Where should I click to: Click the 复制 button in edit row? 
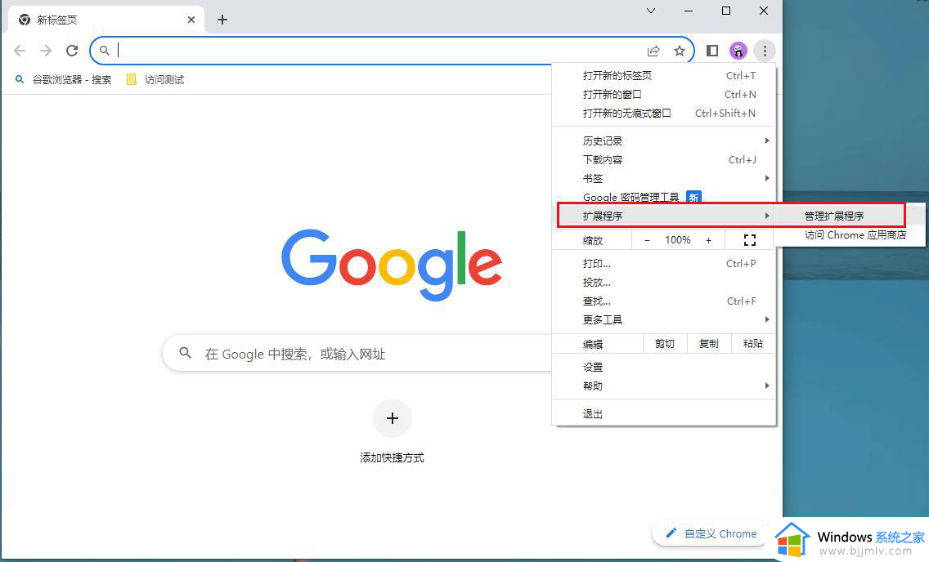coord(708,344)
